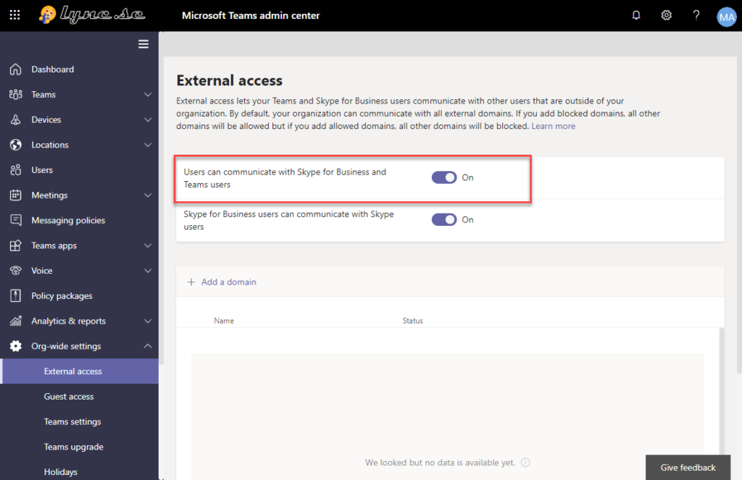Expand the Devices menu chevron
The height and width of the screenshot is (480, 742).
pos(148,119)
